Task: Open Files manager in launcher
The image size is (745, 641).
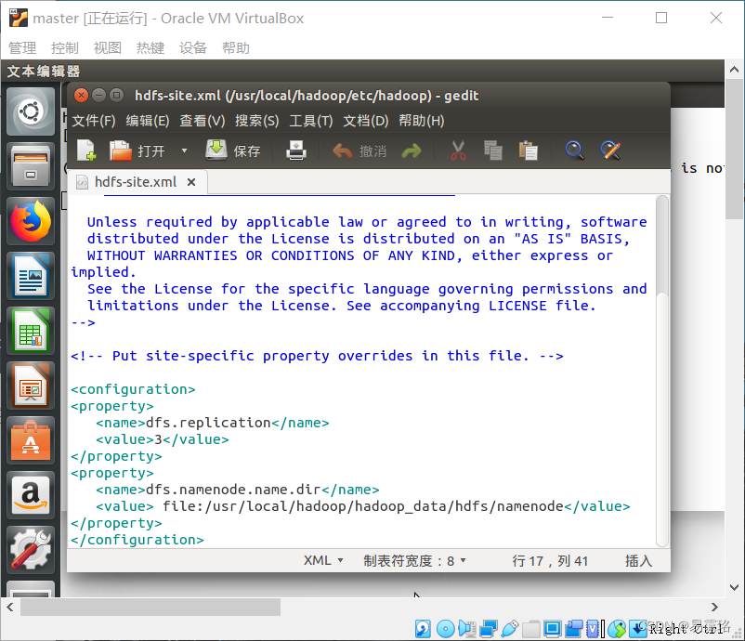Action: pos(31,166)
